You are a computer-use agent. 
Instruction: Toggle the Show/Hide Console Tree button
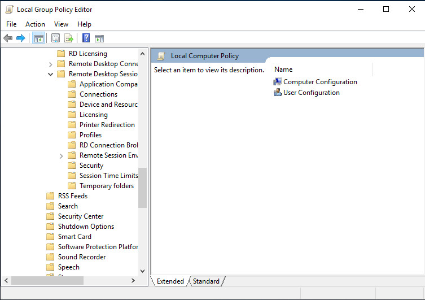tap(38, 38)
